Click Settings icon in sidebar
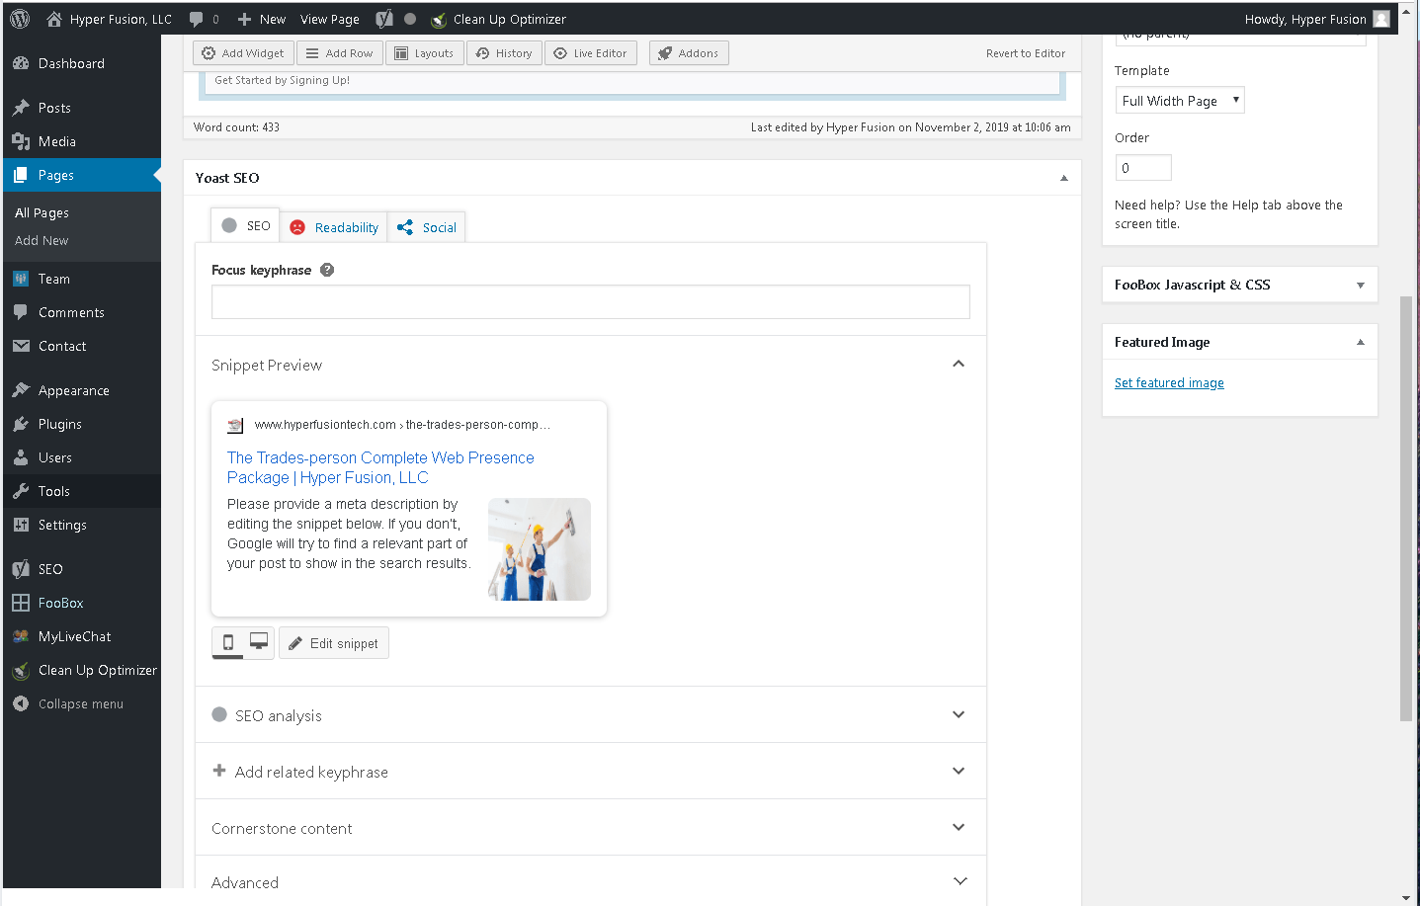Image resolution: width=1420 pixels, height=906 pixels. (21, 525)
